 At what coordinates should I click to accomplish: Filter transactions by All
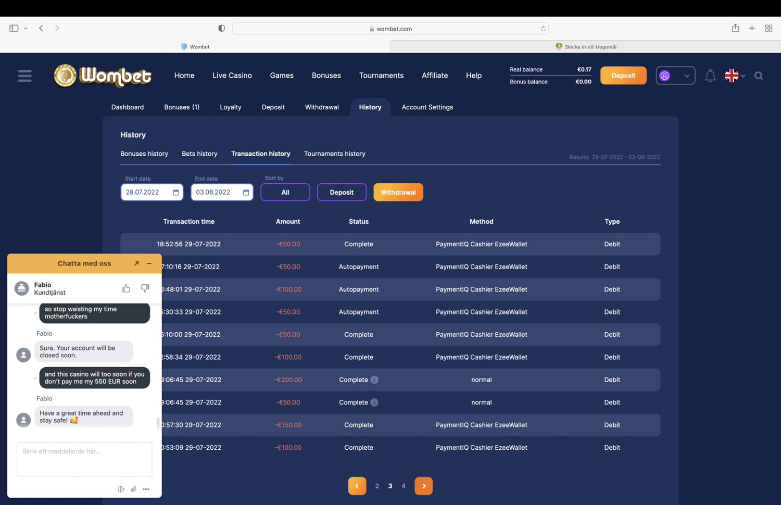(x=285, y=192)
